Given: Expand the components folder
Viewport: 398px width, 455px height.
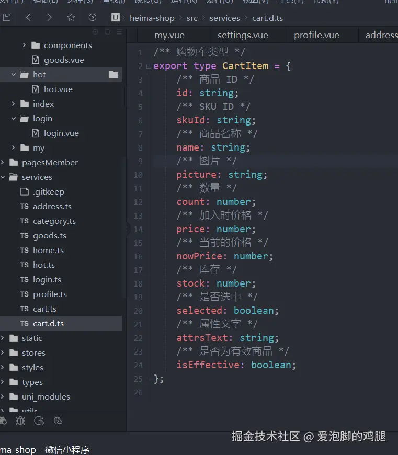Looking at the screenshot, I should [x=24, y=45].
